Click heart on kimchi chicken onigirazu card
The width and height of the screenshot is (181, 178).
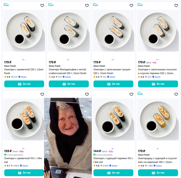[x=176, y=94]
